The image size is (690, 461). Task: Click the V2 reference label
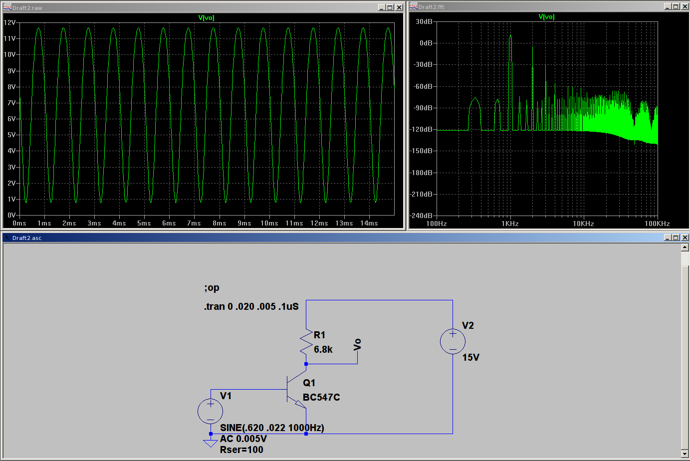[x=468, y=325]
